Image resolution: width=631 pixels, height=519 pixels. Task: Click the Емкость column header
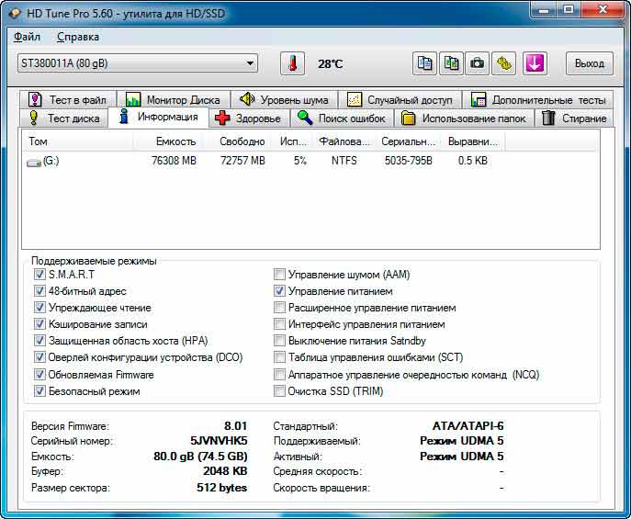click(x=167, y=141)
